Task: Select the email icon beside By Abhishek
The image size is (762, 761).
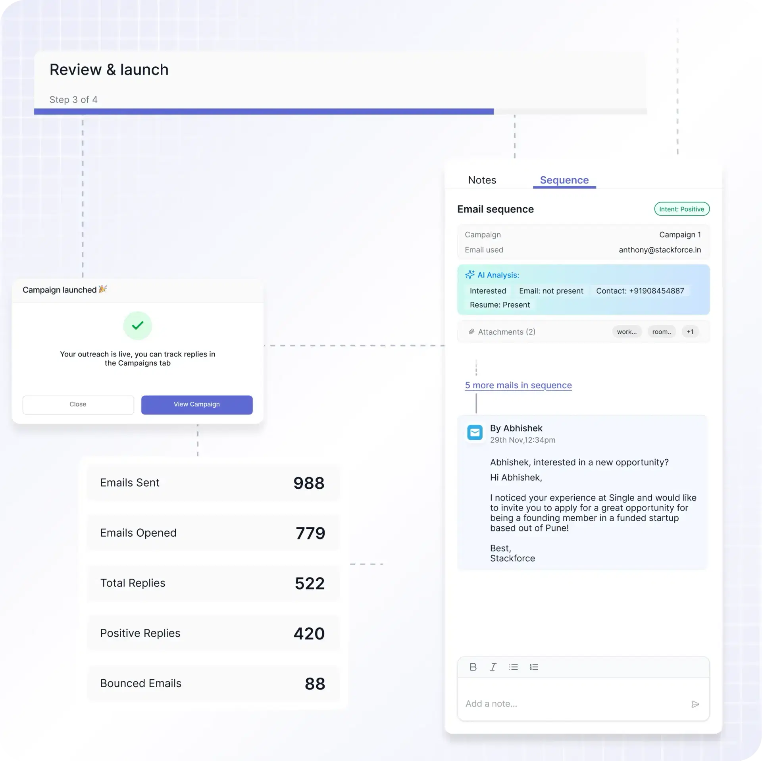Action: tap(475, 432)
